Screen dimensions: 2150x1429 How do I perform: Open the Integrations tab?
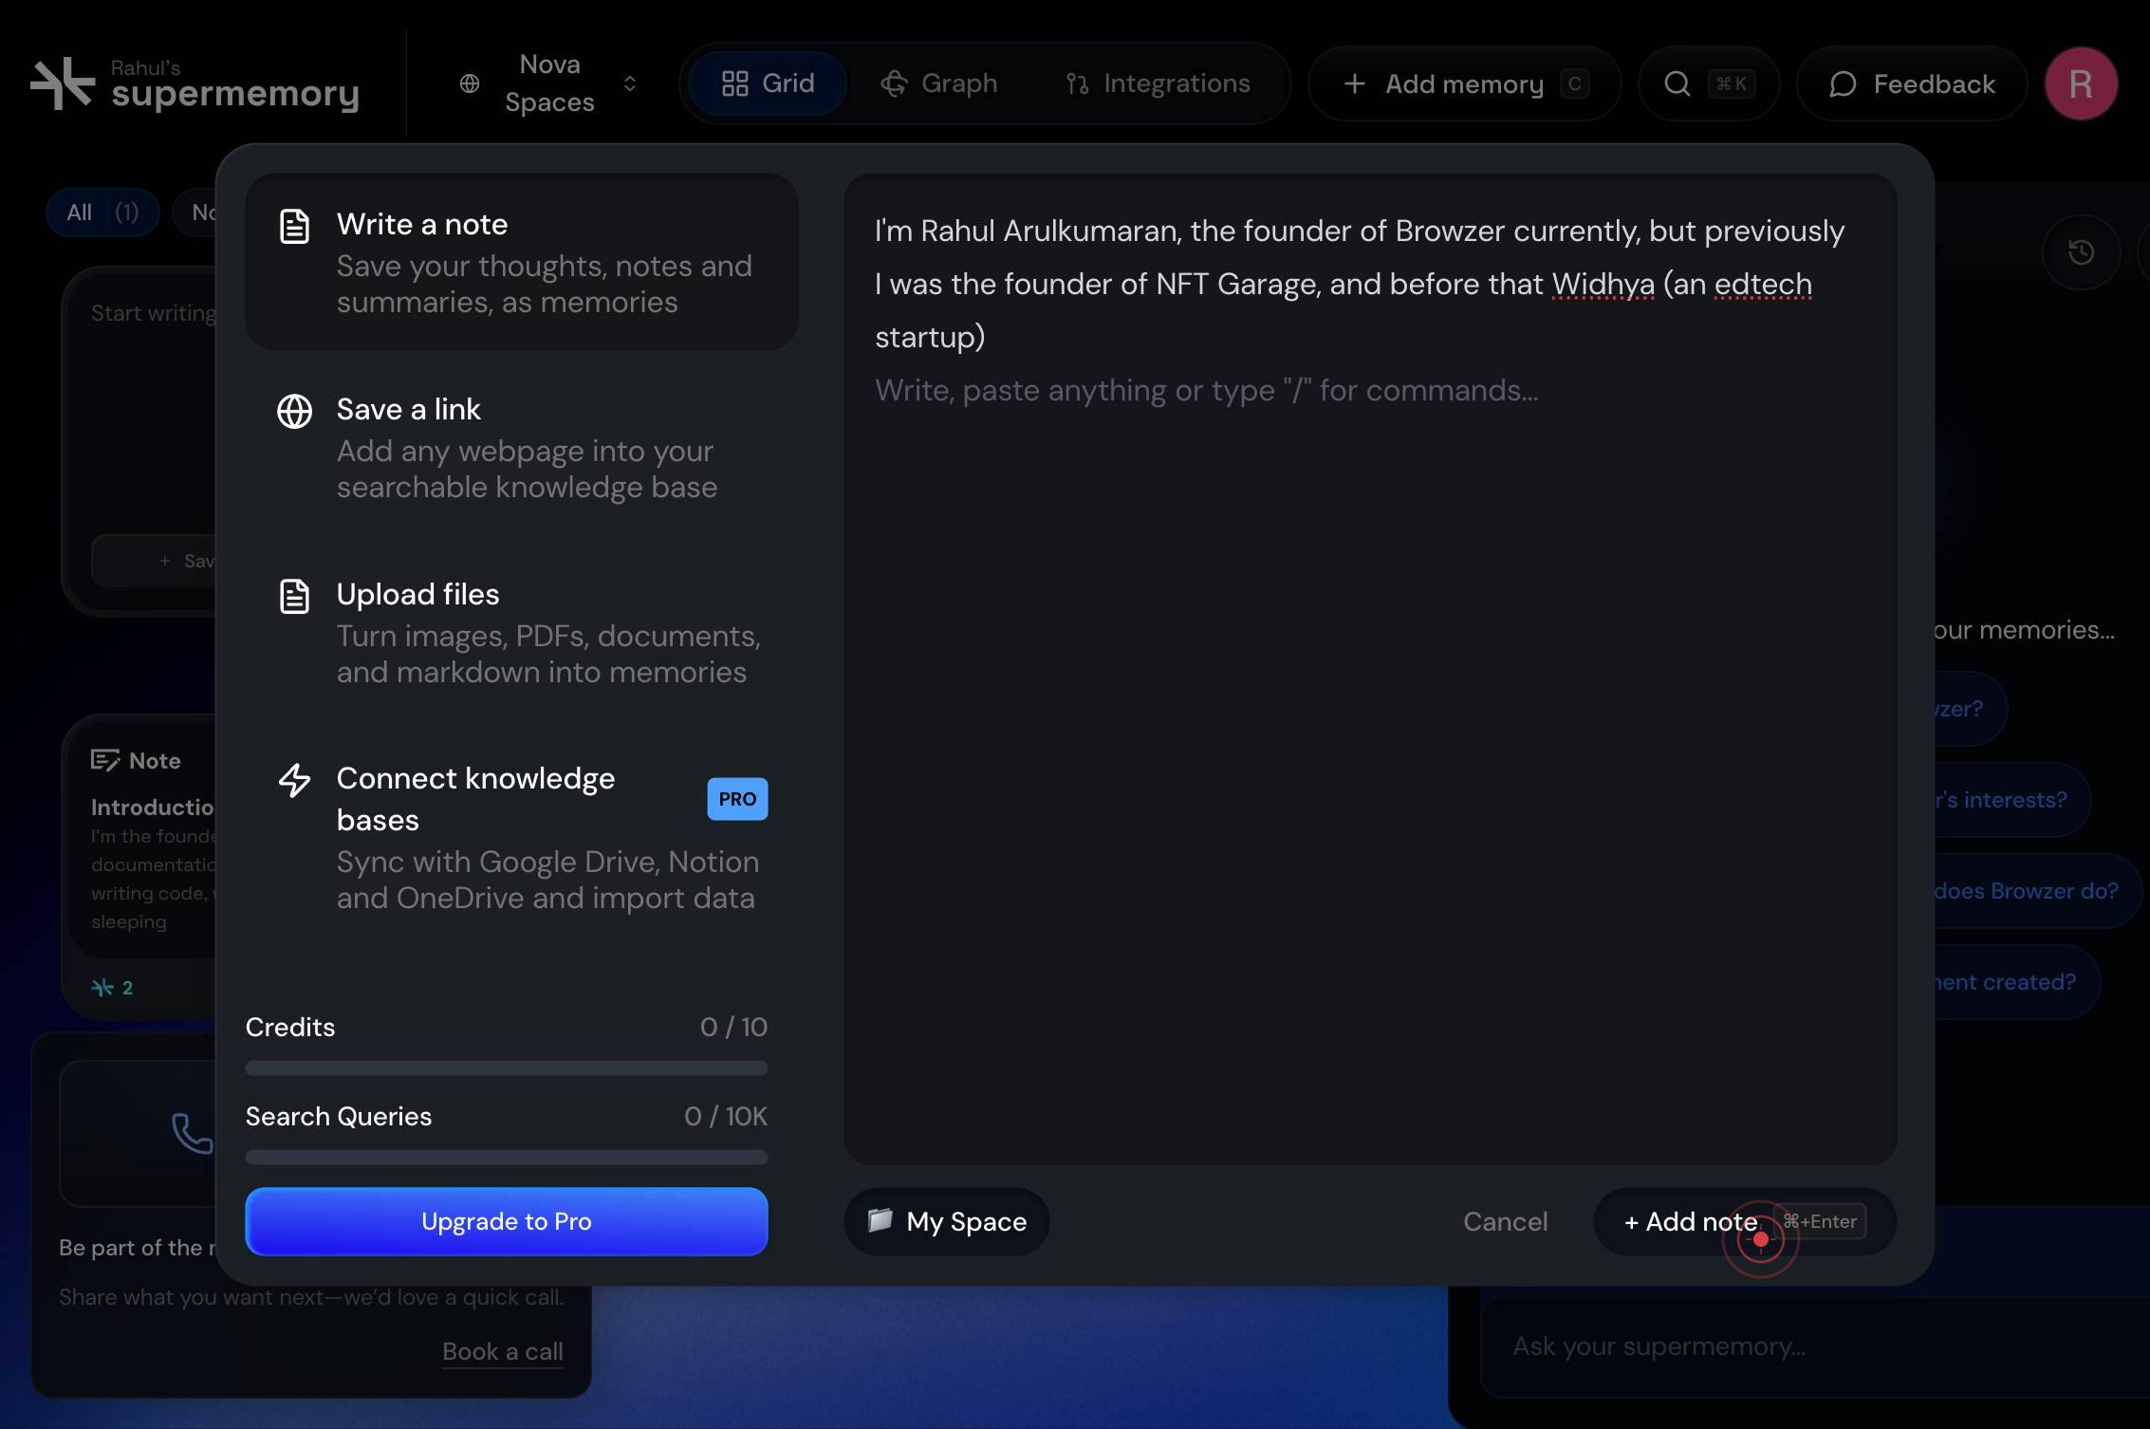click(1158, 84)
